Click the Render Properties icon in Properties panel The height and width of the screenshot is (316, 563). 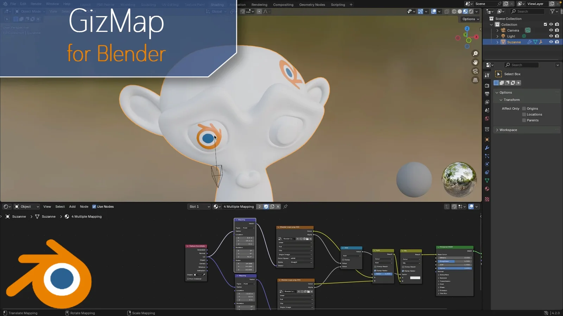pos(487,85)
